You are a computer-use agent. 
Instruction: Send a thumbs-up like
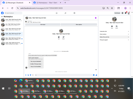pos(96,75)
